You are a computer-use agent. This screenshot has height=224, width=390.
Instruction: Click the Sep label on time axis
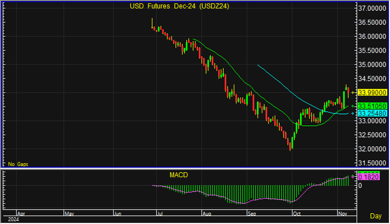point(252,213)
